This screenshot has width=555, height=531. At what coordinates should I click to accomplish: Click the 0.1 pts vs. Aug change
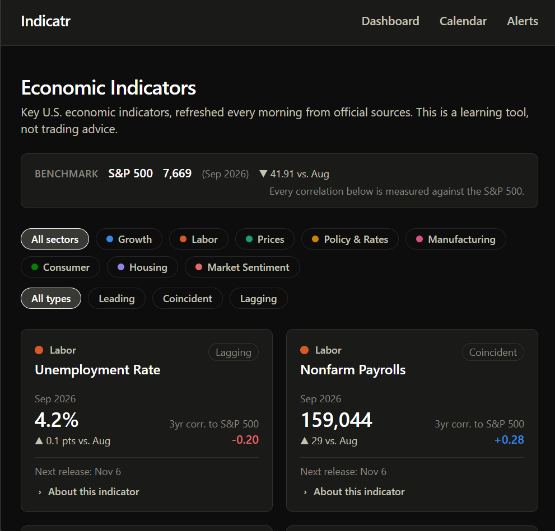point(73,441)
